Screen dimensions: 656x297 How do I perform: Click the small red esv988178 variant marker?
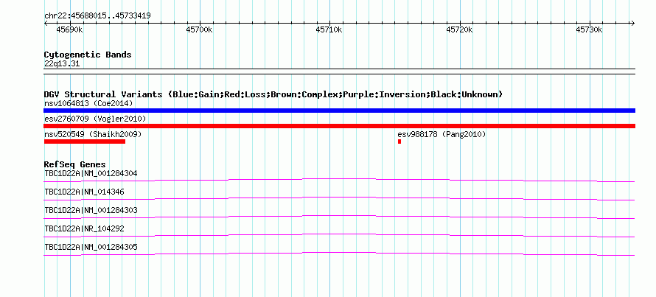click(399, 141)
